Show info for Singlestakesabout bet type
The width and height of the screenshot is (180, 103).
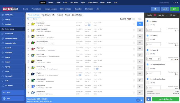pos(147,64)
